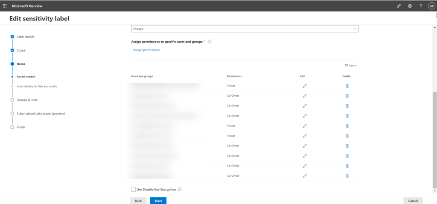Open the app launcher waffle icon
The image size is (437, 204).
coord(5,6)
